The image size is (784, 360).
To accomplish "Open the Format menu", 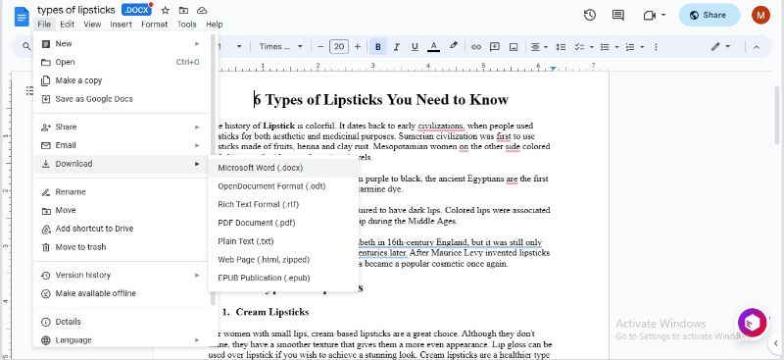I will 155,25.
